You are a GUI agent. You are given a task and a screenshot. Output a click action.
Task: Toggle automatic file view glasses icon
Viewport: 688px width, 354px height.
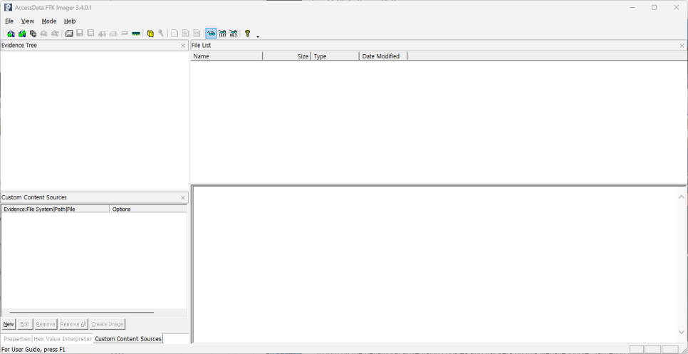[x=211, y=33]
